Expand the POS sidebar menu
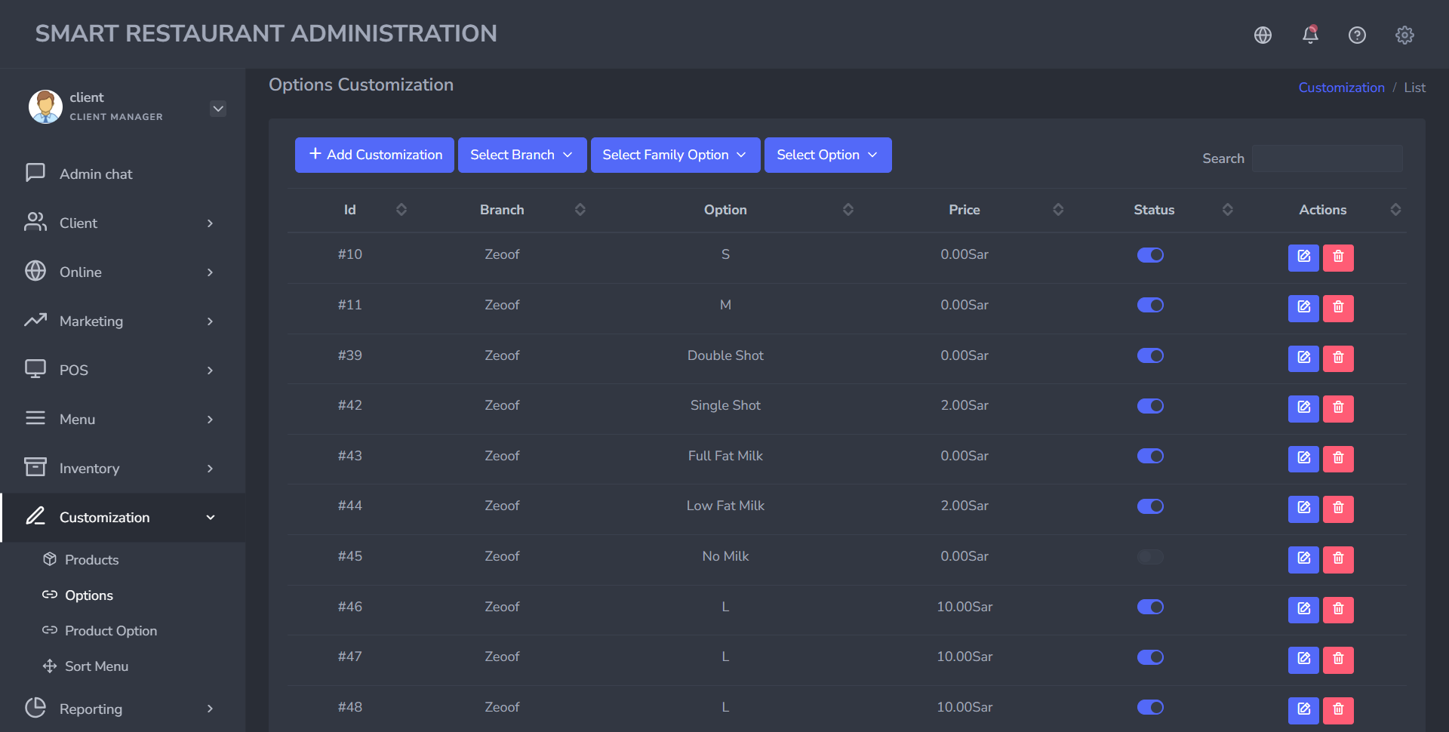 (122, 371)
